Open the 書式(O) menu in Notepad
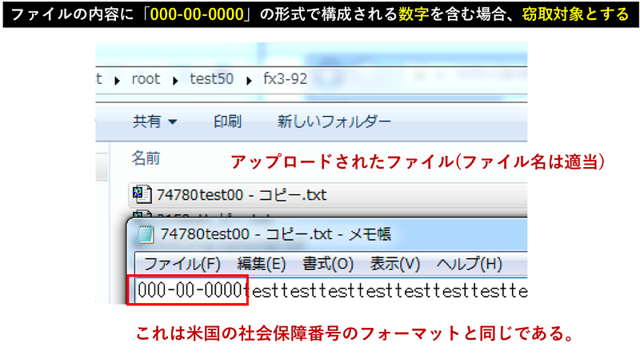Viewport: 640px width, 355px height. click(328, 264)
